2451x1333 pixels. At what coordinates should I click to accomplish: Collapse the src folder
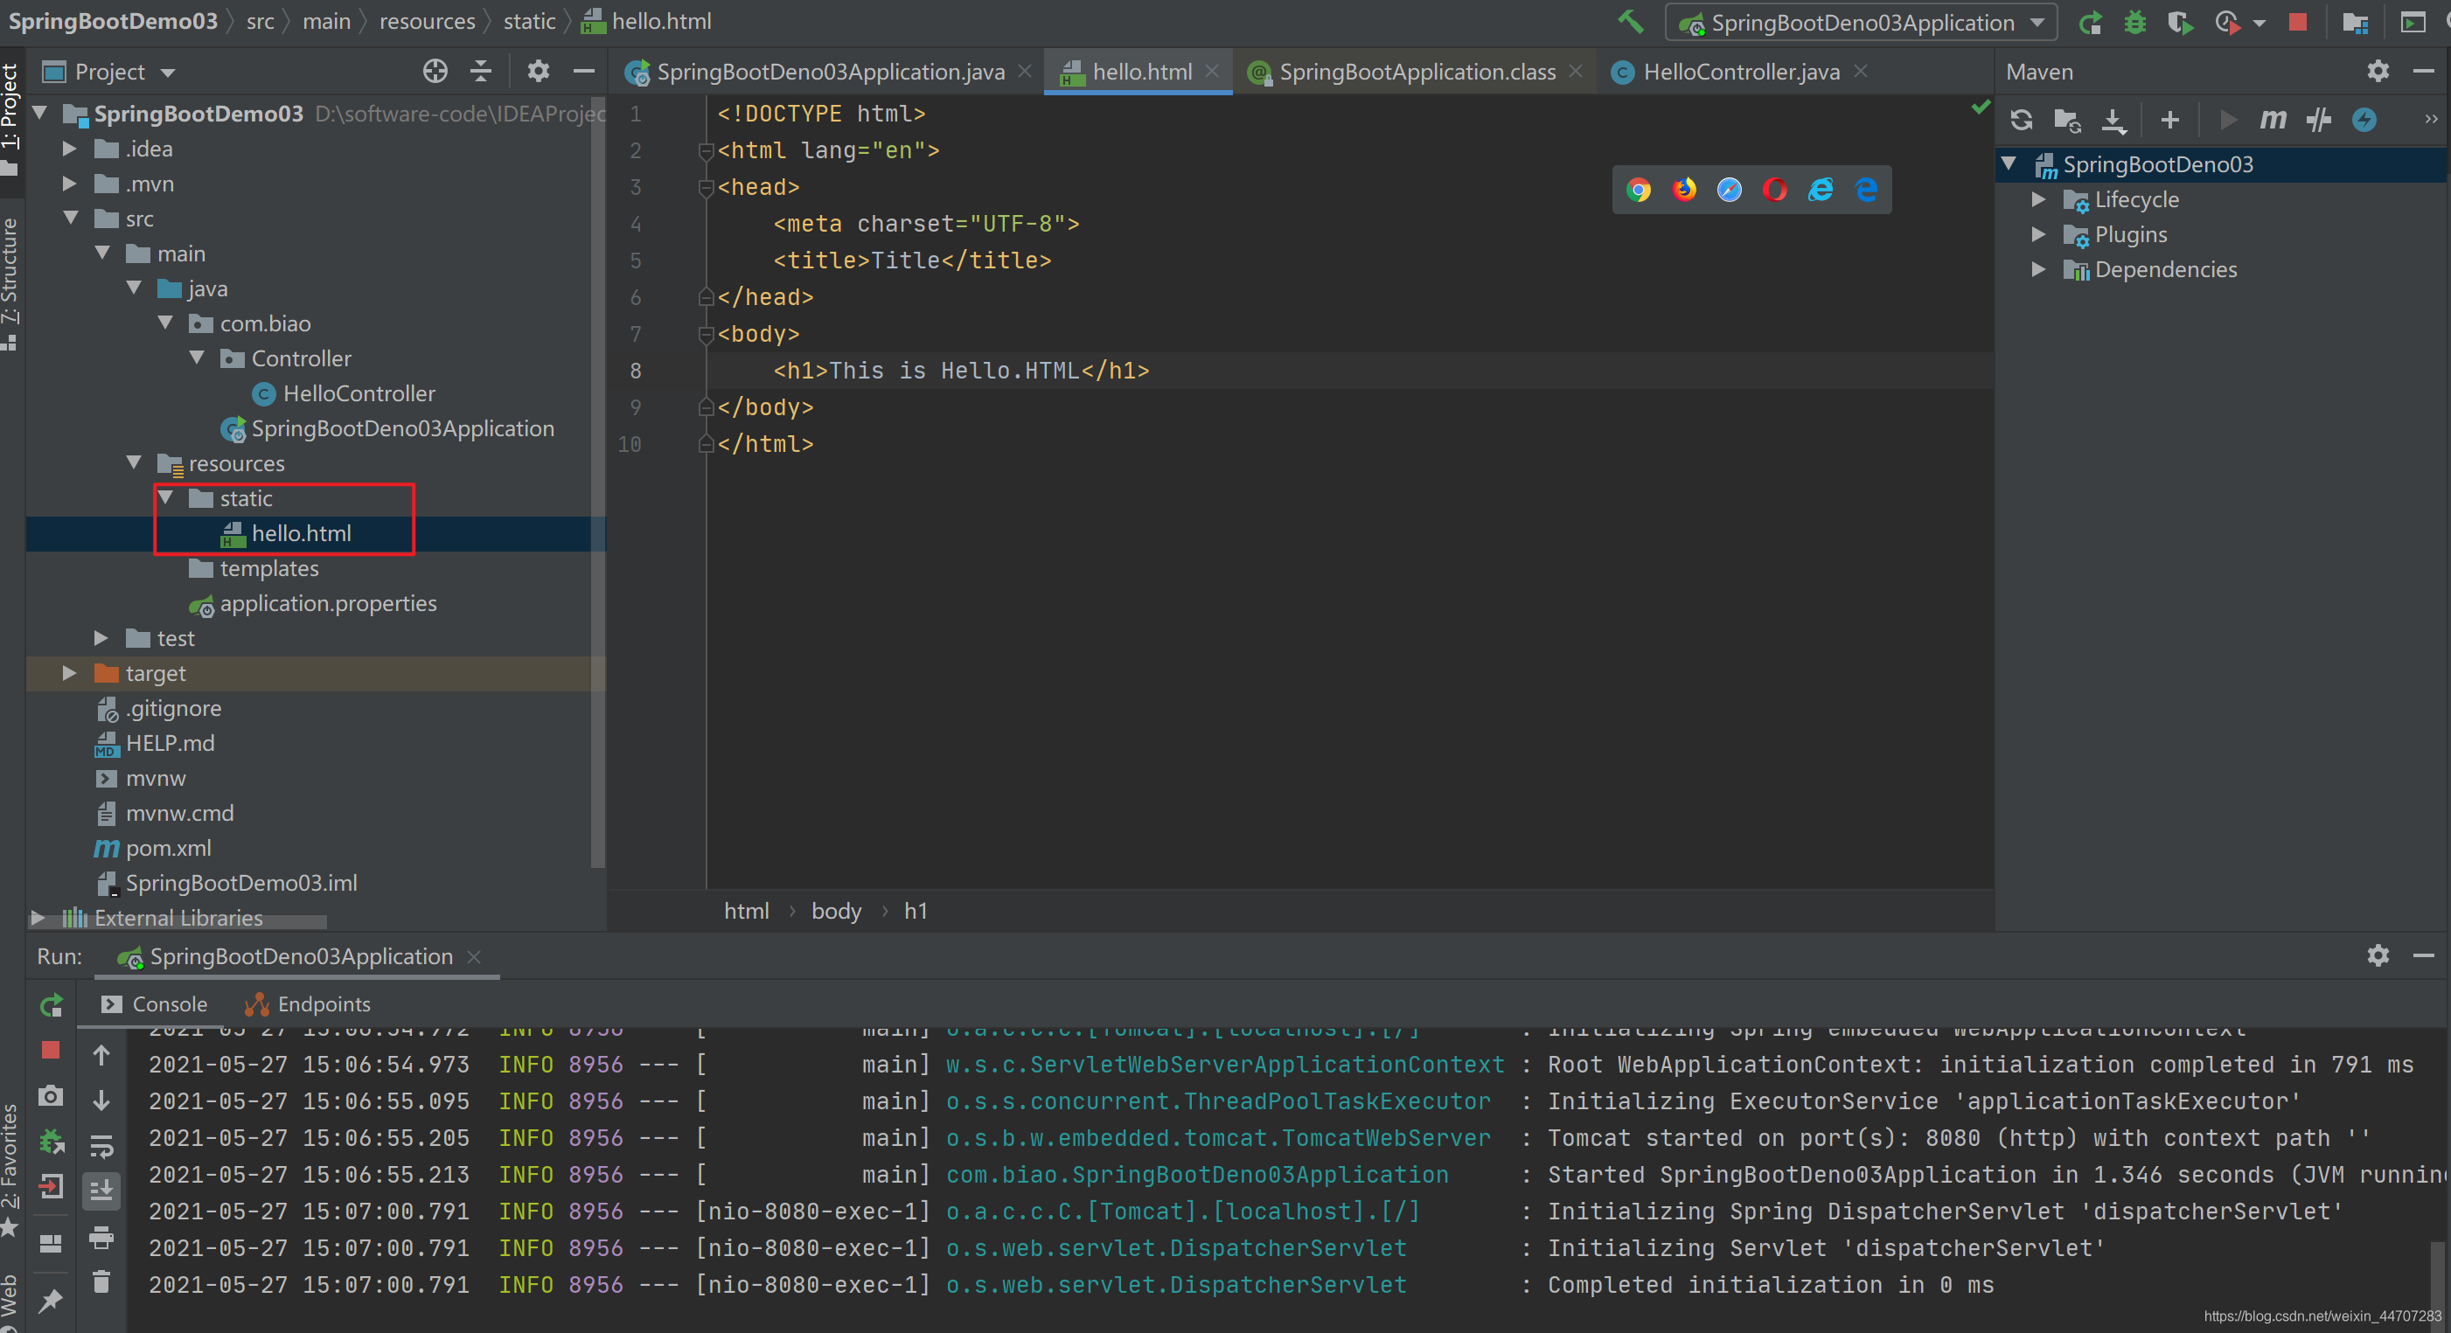[69, 218]
